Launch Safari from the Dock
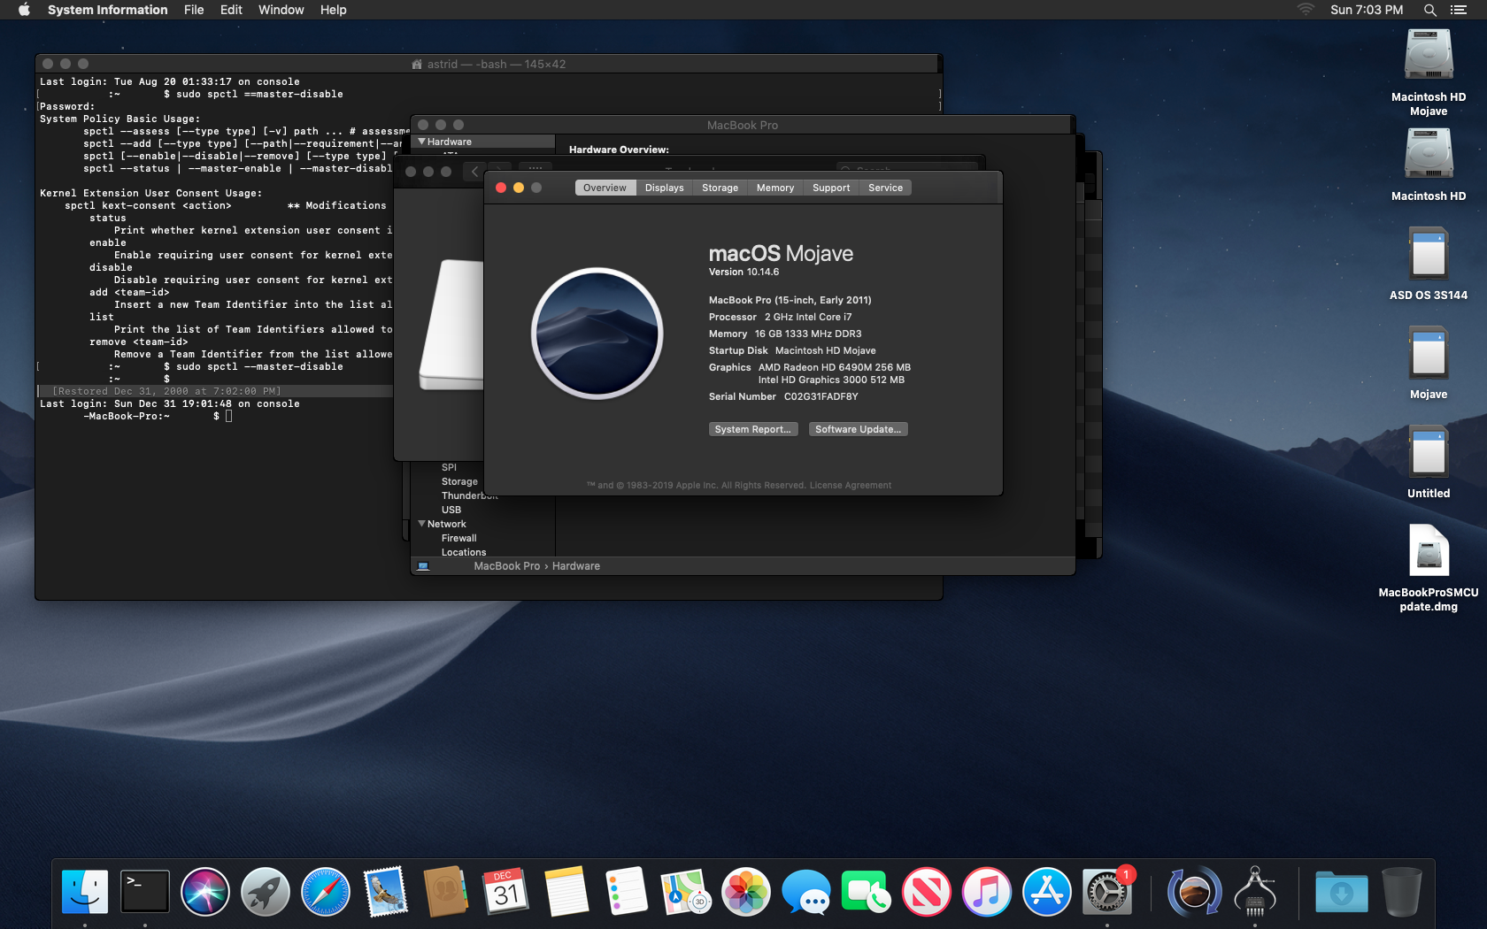Screen dimensions: 1487x929 pyautogui.click(x=325, y=891)
